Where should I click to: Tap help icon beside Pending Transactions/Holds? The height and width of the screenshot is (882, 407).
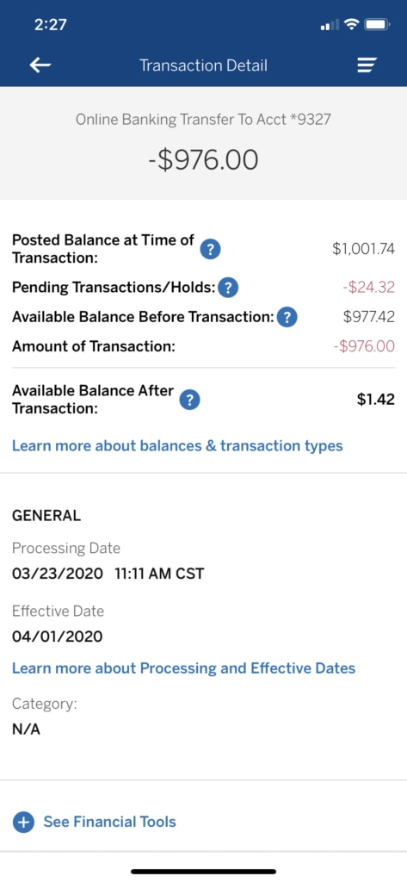point(228,288)
